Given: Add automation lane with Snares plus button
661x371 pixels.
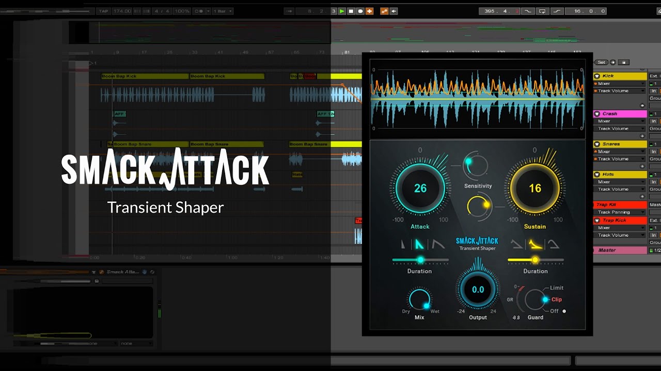Looking at the screenshot, I should (642, 166).
